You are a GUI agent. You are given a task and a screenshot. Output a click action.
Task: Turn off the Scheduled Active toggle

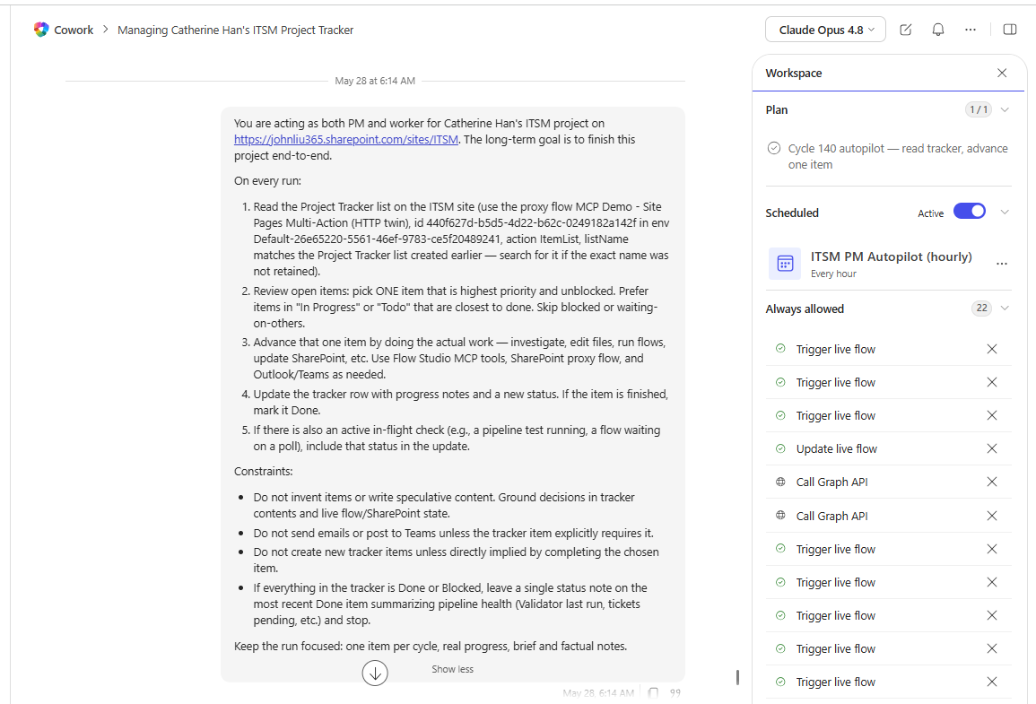[x=970, y=212]
